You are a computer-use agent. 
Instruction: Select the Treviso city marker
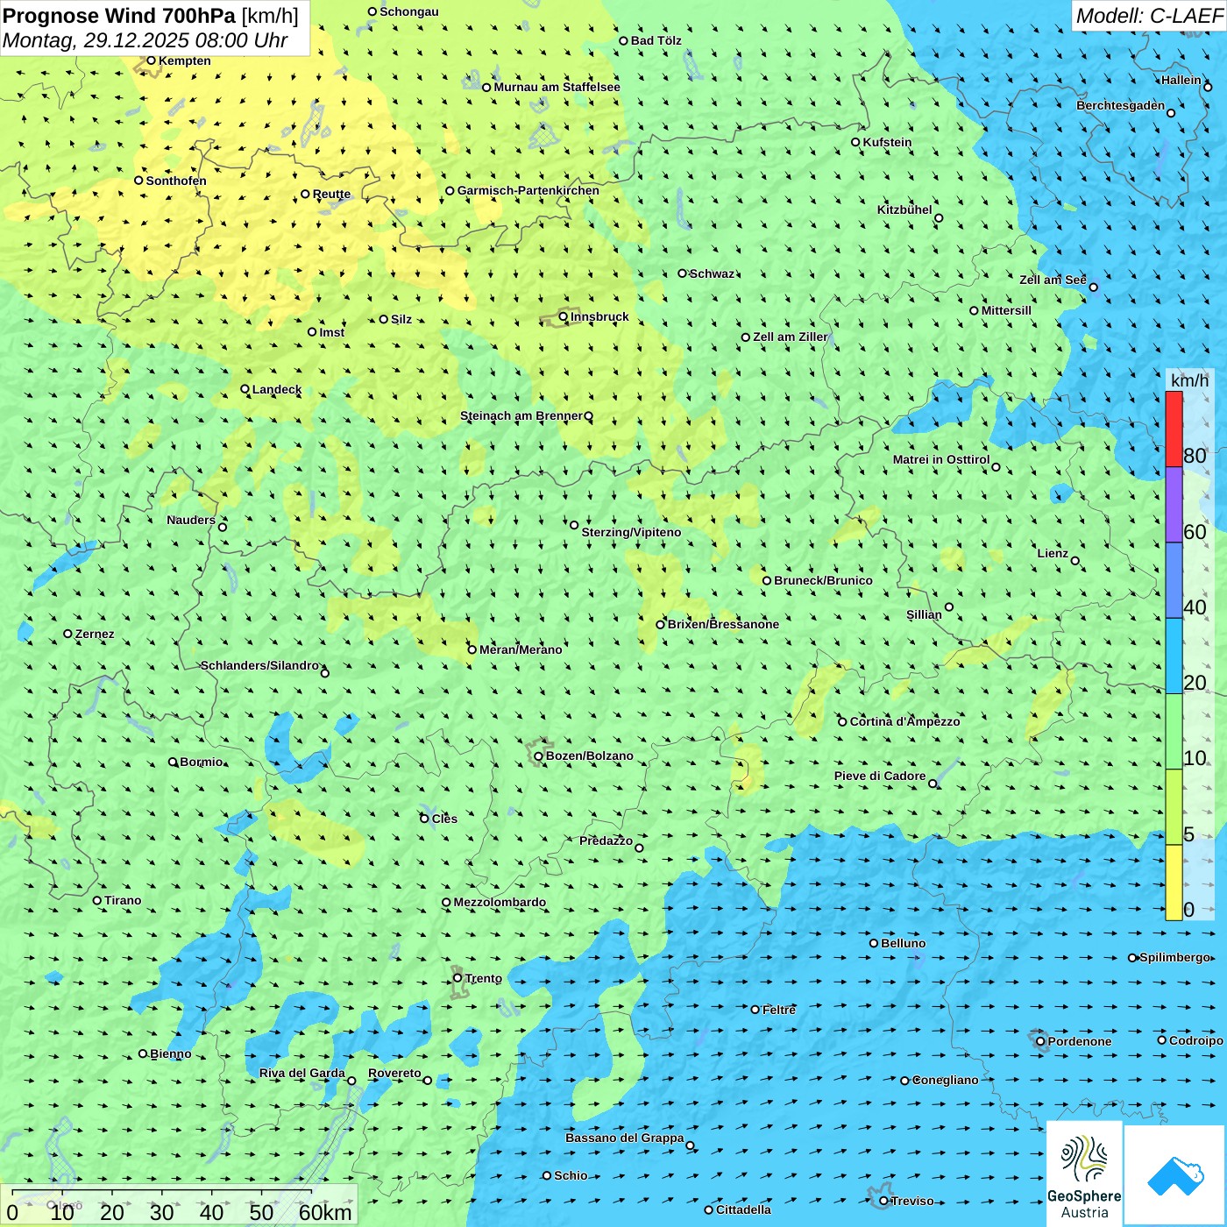pyautogui.click(x=883, y=1201)
